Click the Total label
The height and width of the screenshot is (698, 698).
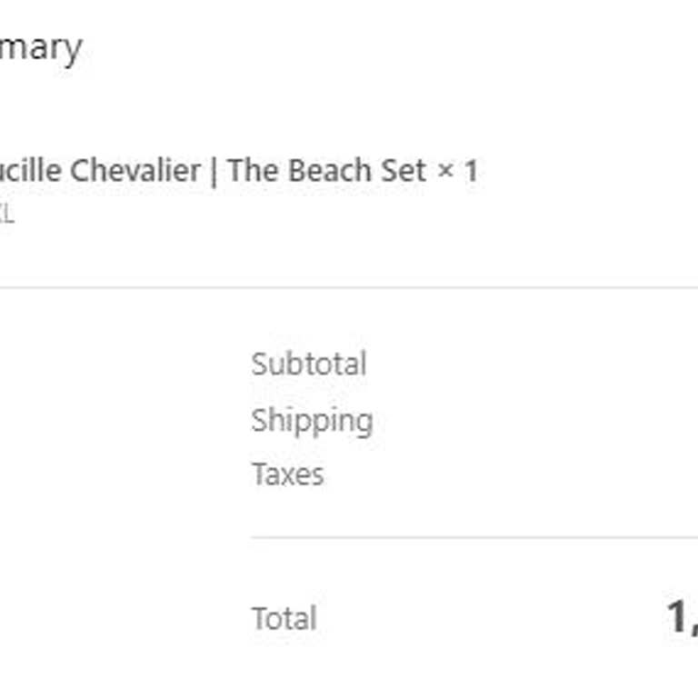point(284,619)
